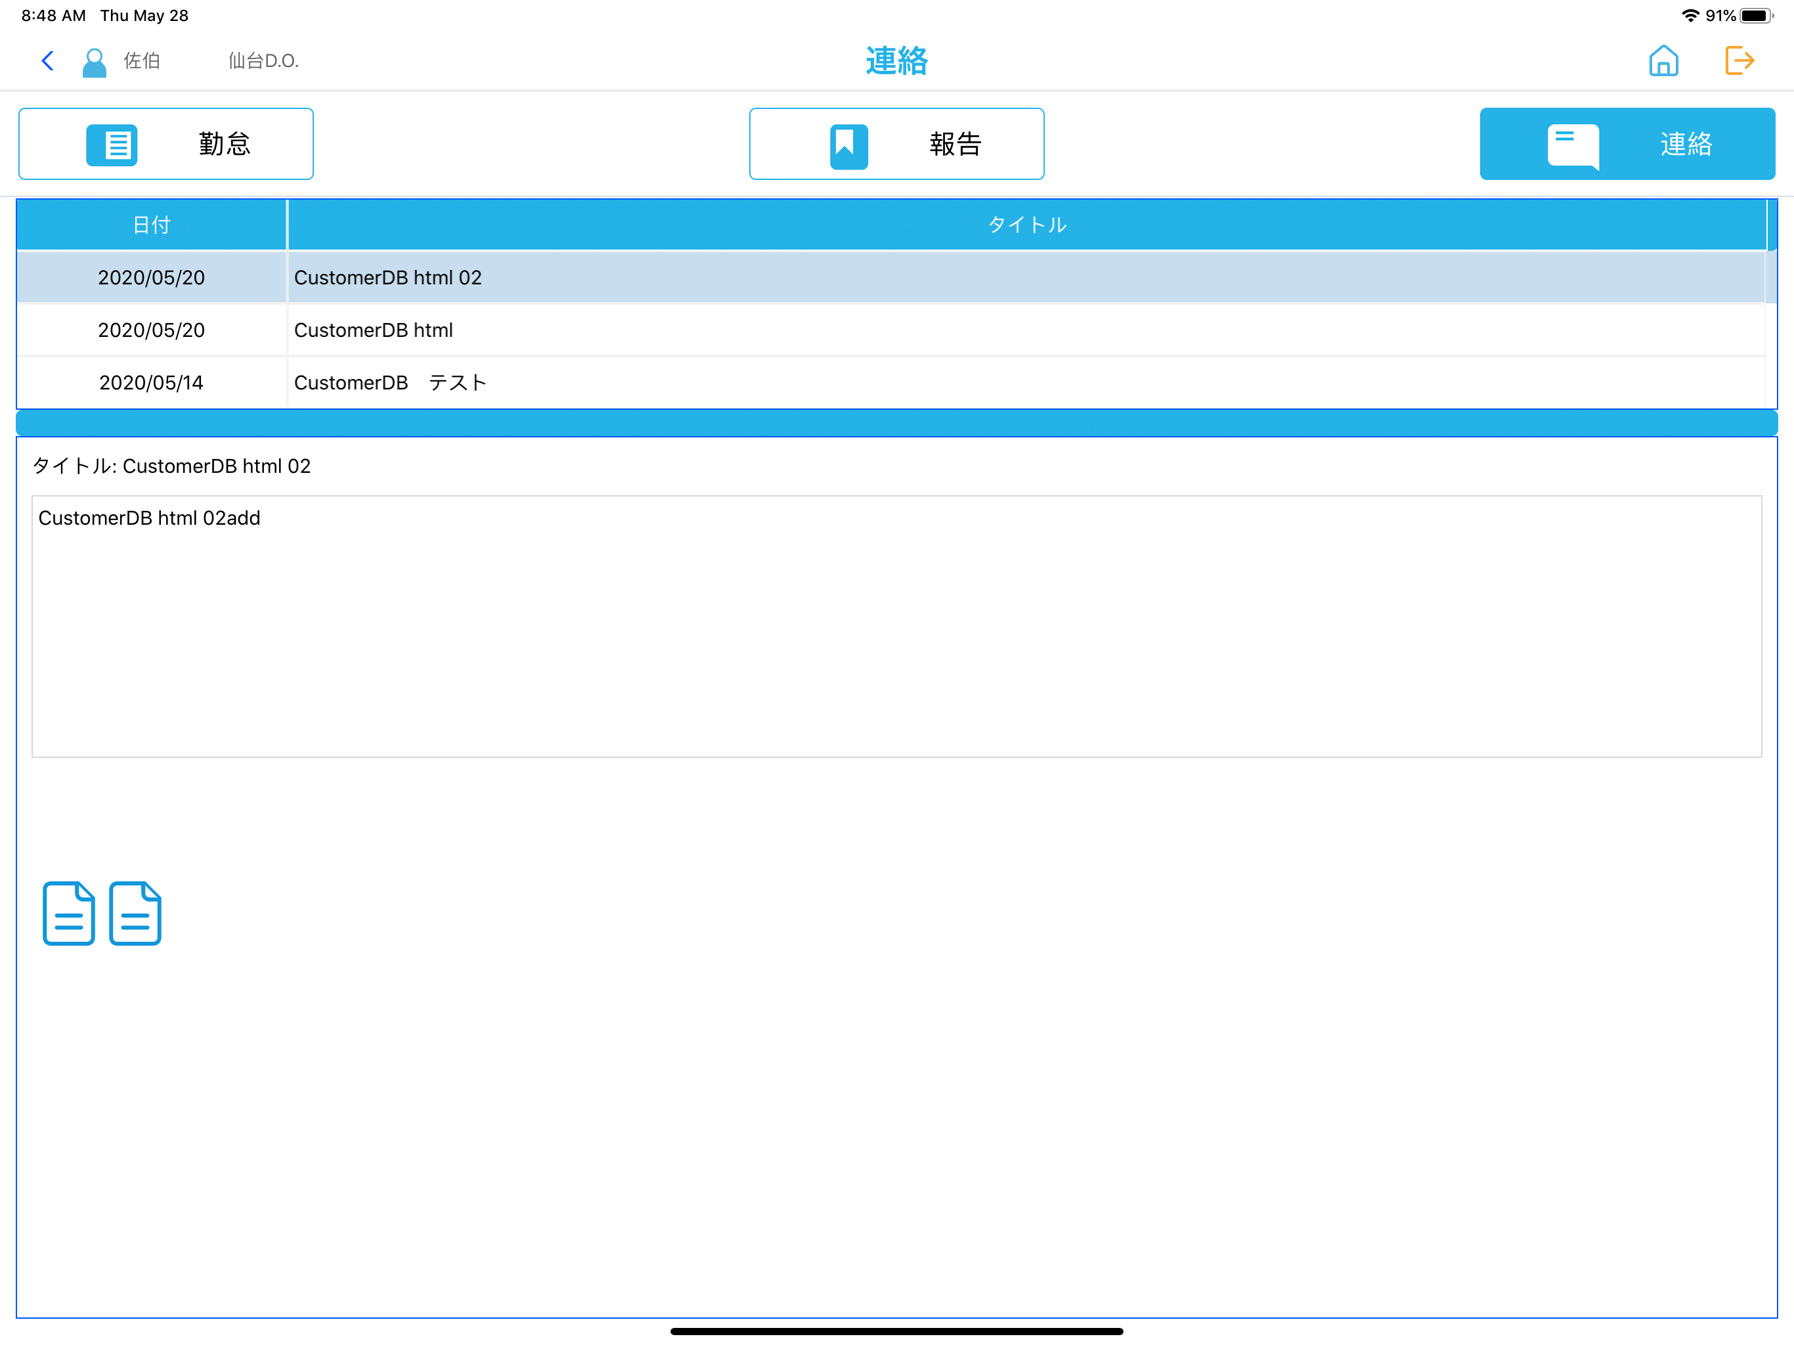Tap the battery indicator in status bar
Image resolution: width=1794 pixels, height=1345 pixels.
[1756, 15]
